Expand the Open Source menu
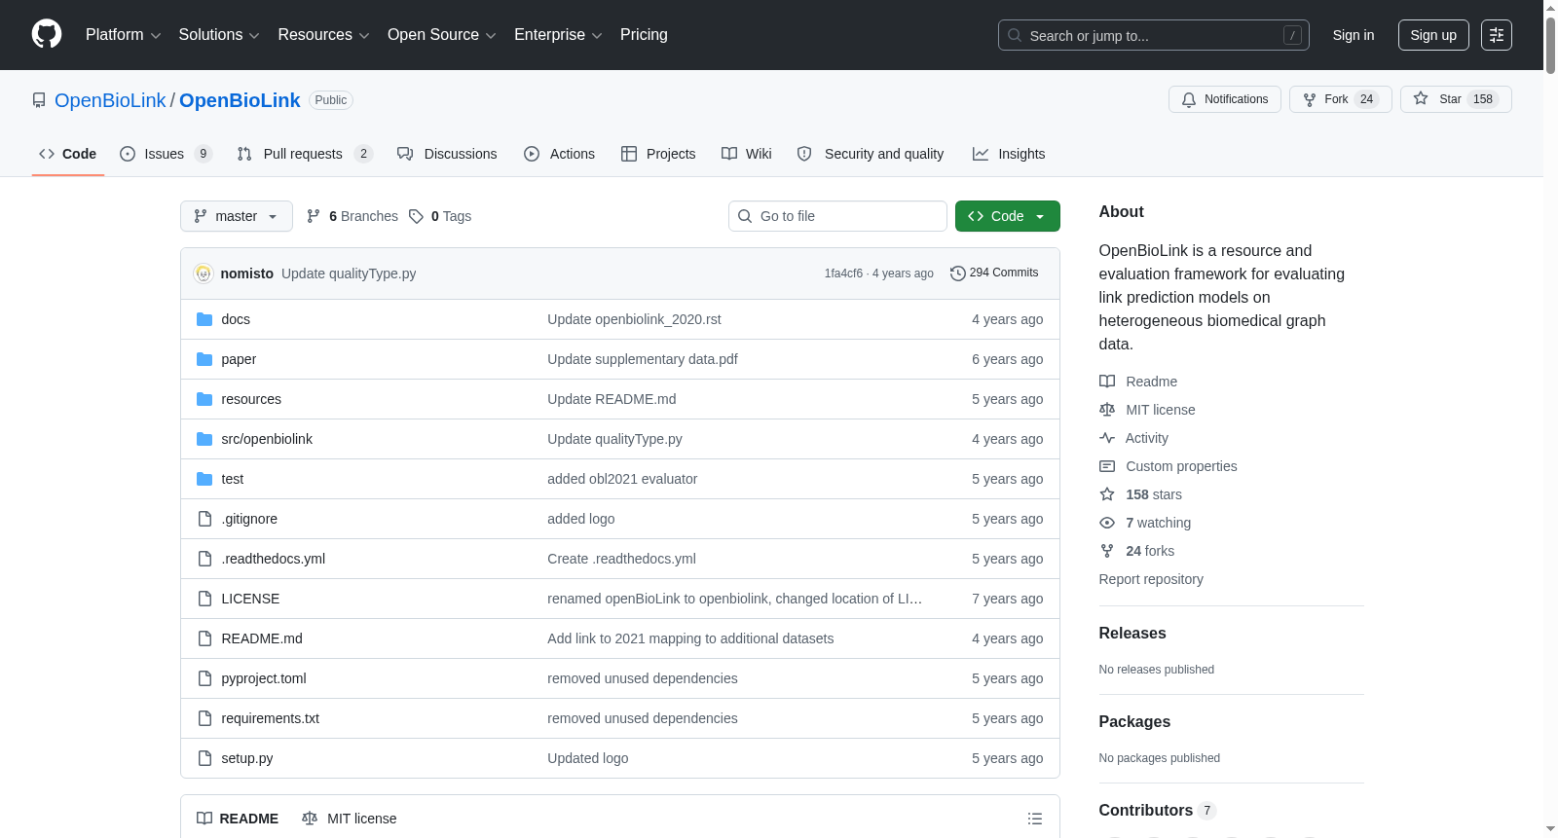Screen dimensions: 1558x838 (x=442, y=35)
